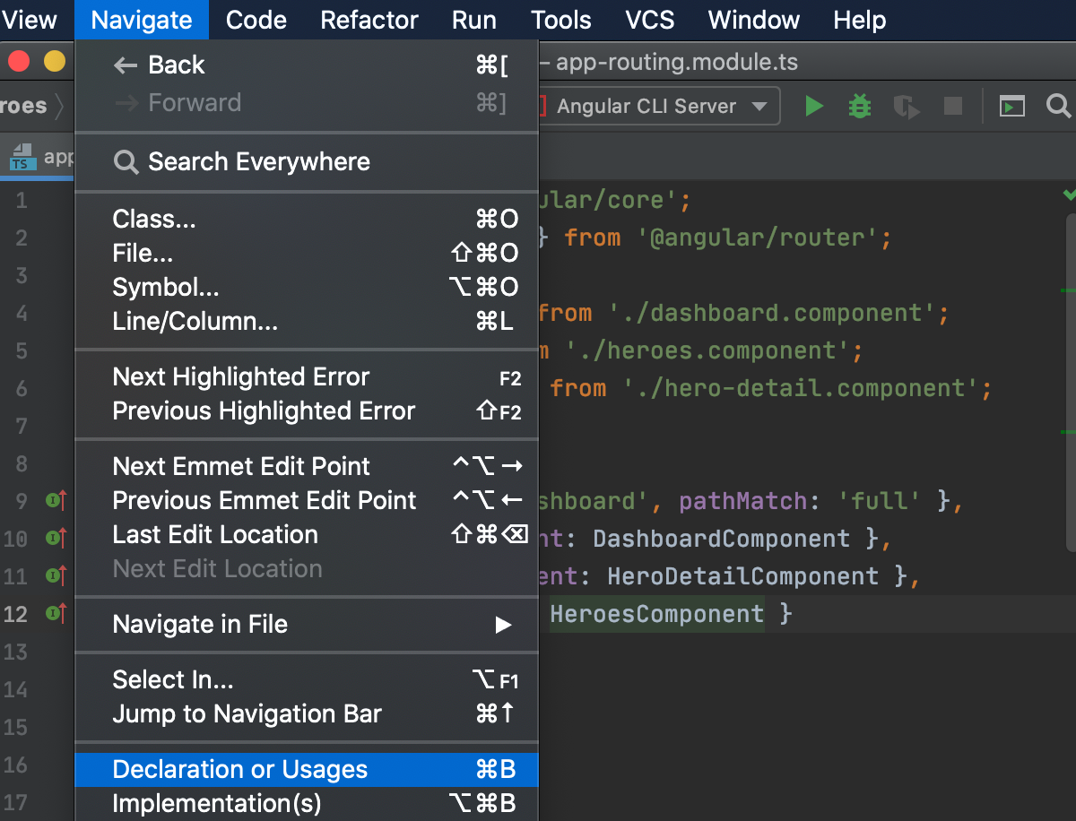Viewport: 1076px width, 821px height.
Task: Run the Angular CLI Server configuration
Action: (813, 106)
